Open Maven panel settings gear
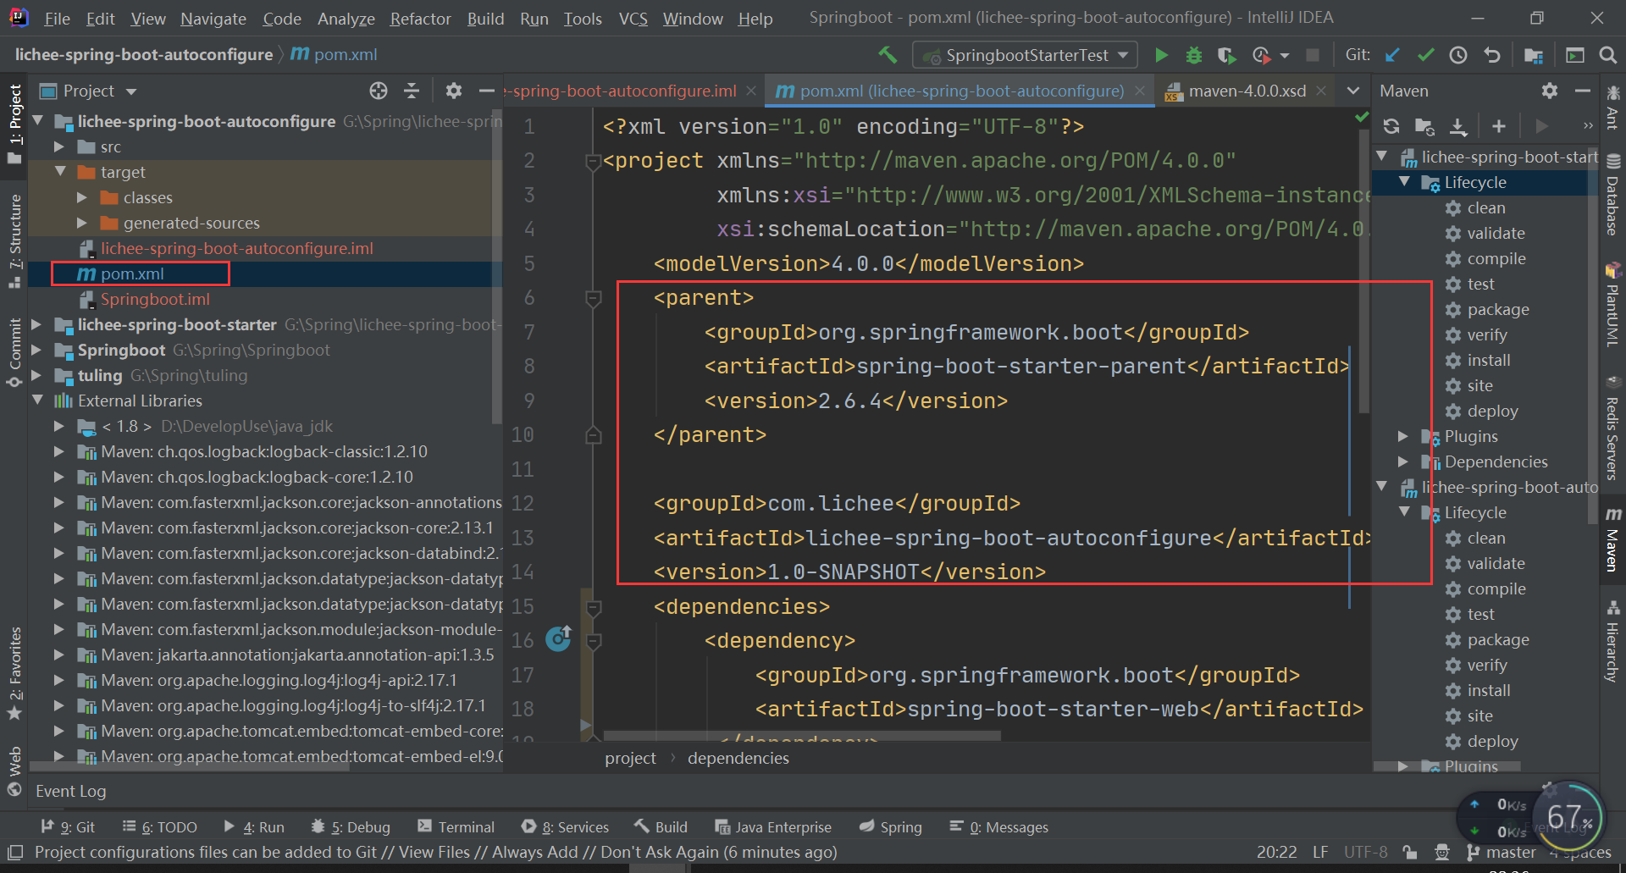This screenshot has height=873, width=1626. pyautogui.click(x=1550, y=91)
